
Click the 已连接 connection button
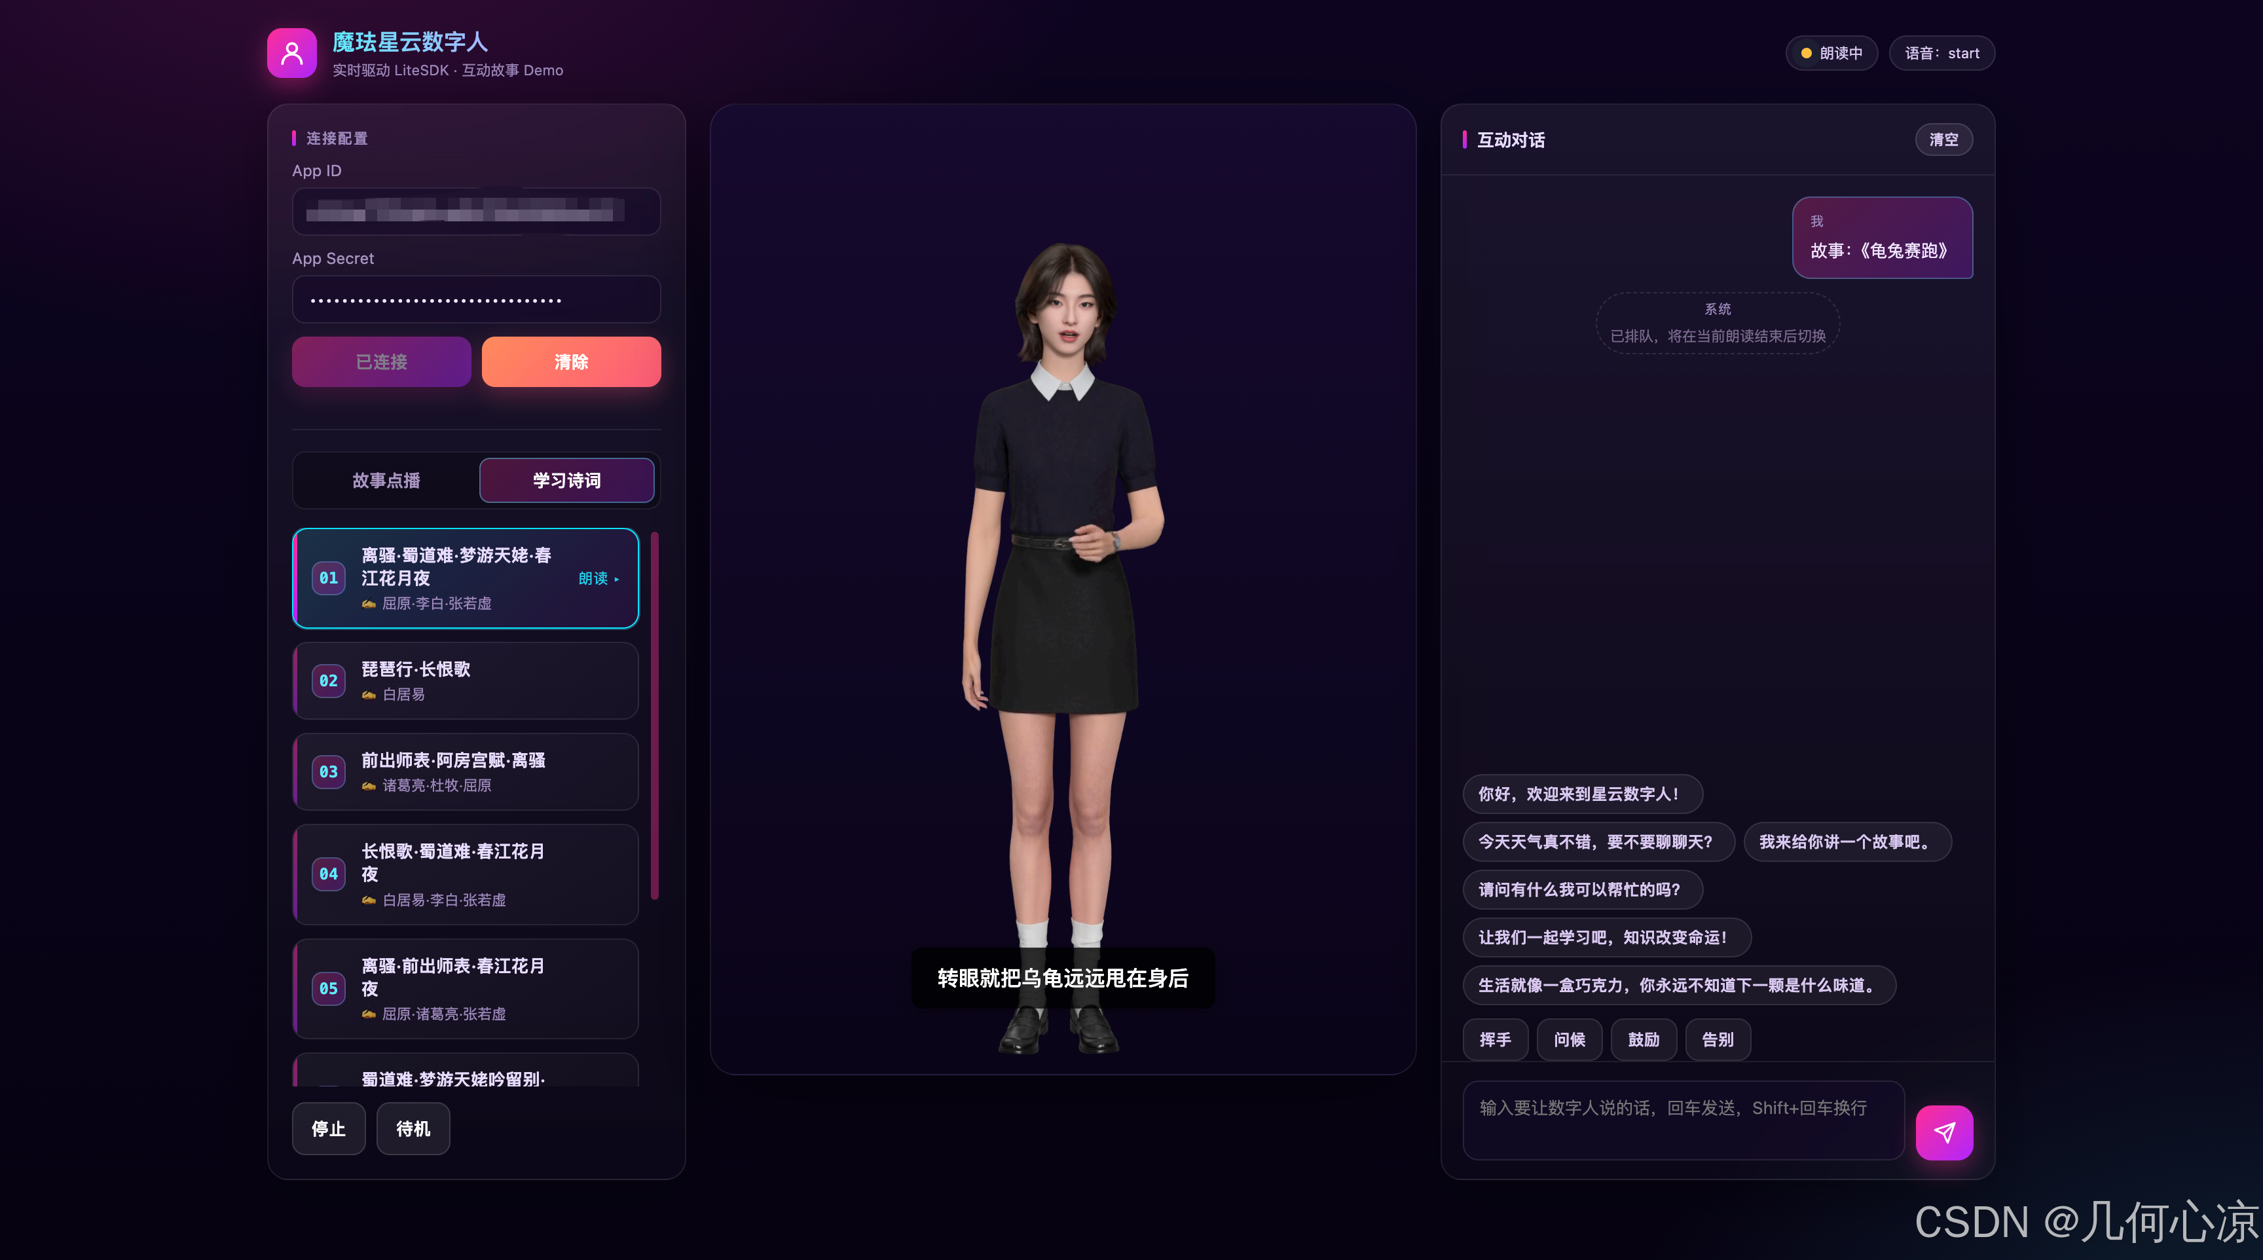click(x=381, y=362)
